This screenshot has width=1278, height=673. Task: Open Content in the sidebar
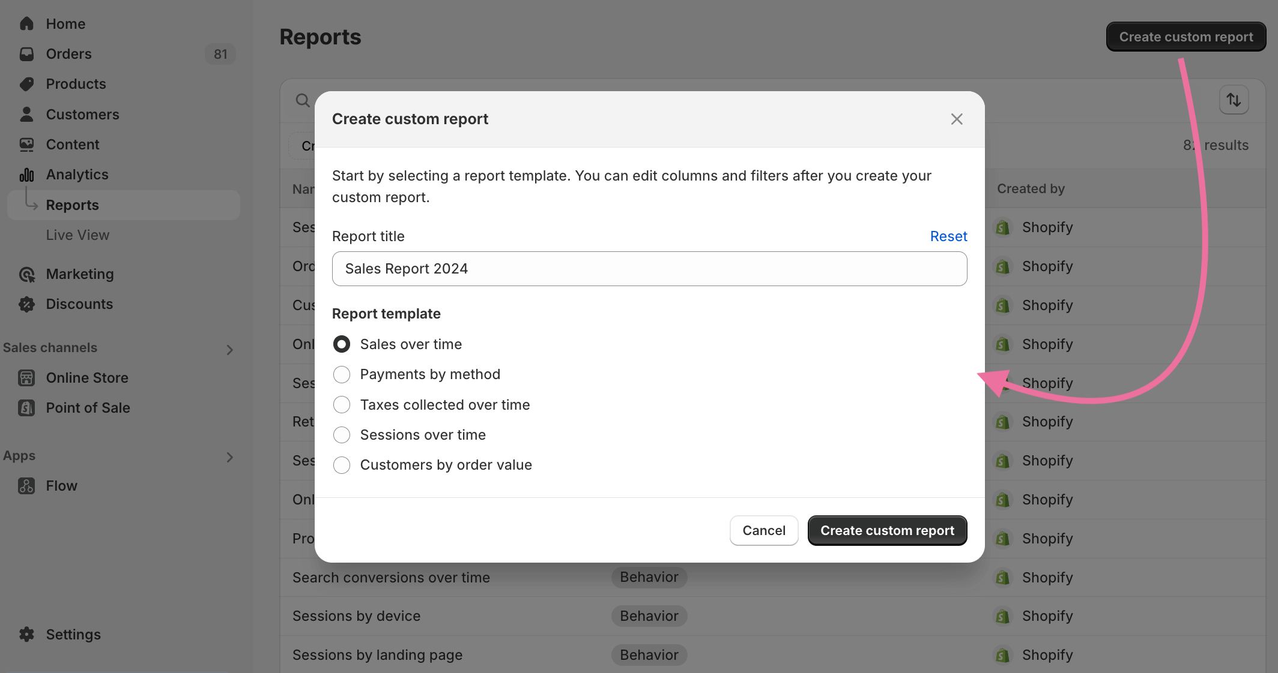73,145
